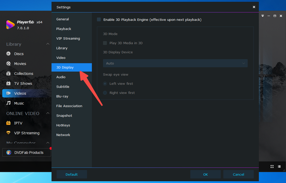Click Cancel to discard settings

(238, 174)
